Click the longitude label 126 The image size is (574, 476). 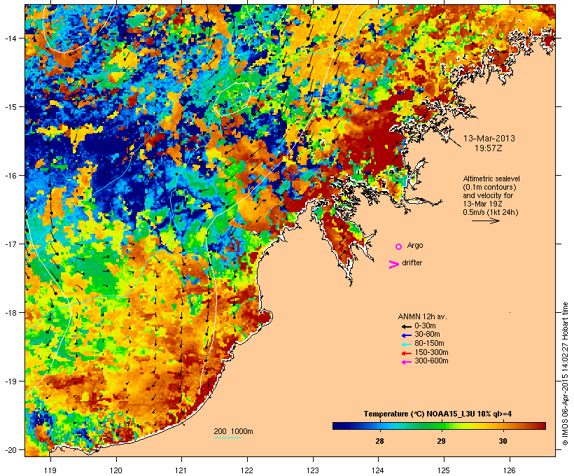pyautogui.click(x=510, y=470)
